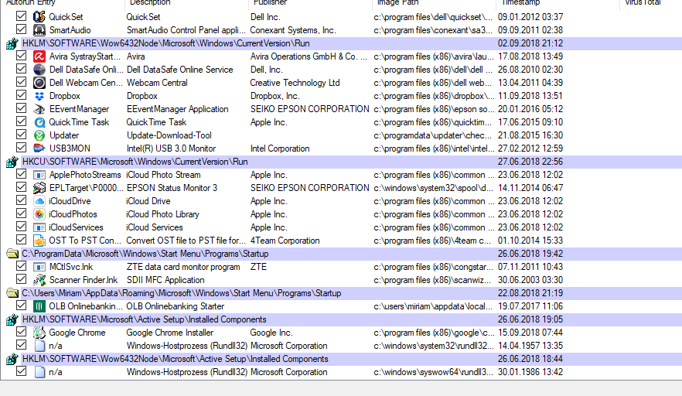Click the green Updater icon

tap(39, 135)
